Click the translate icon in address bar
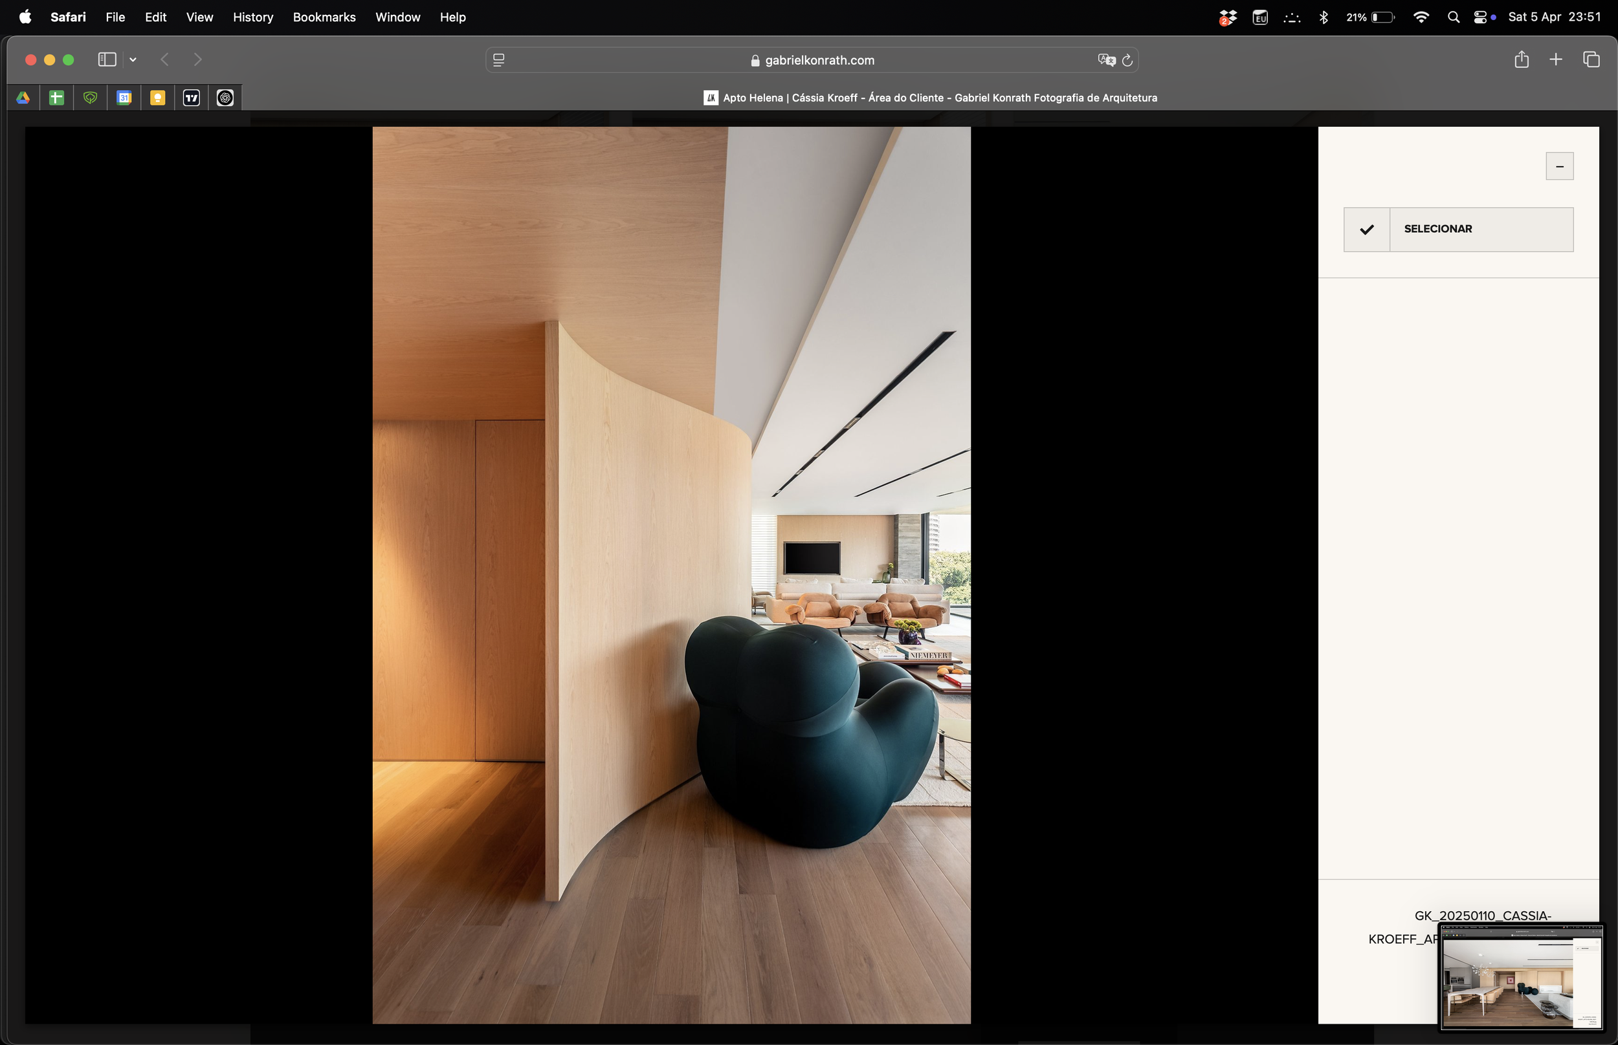Image resolution: width=1618 pixels, height=1045 pixels. click(1106, 60)
